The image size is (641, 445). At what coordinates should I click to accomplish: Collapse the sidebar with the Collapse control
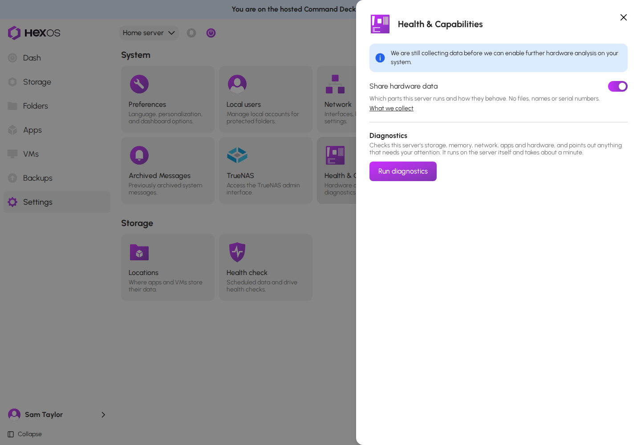[25, 434]
